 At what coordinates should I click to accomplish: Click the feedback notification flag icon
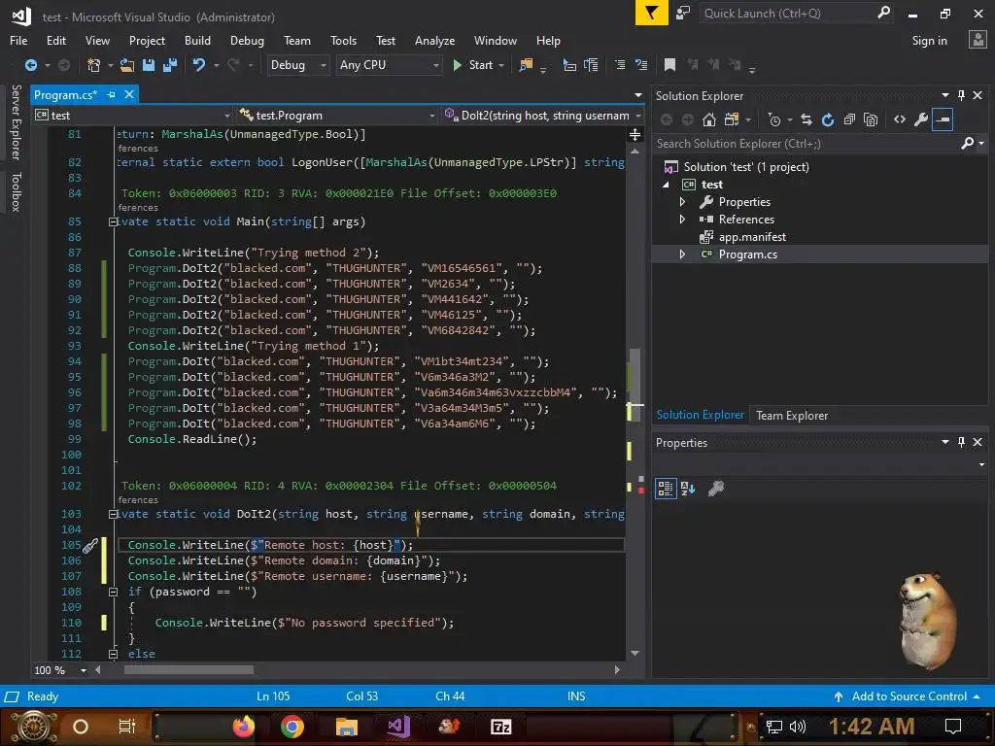click(652, 13)
